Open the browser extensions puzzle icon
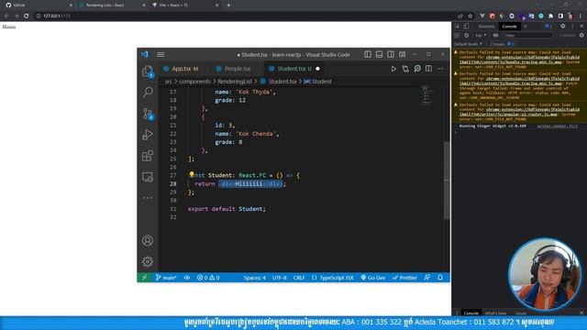Screen dimensions: 587x330 point(550,16)
